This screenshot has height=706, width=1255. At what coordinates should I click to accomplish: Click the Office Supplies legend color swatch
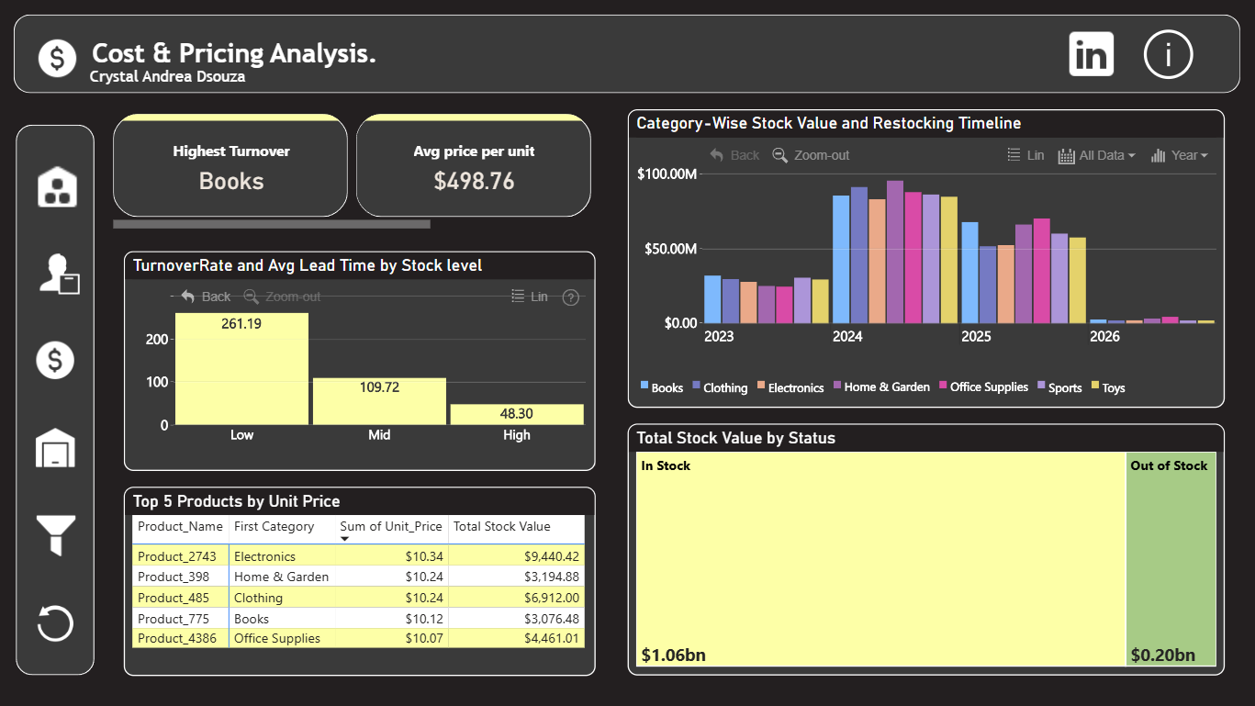[943, 386]
